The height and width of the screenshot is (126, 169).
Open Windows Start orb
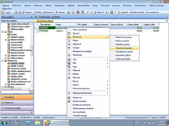[4, 123]
